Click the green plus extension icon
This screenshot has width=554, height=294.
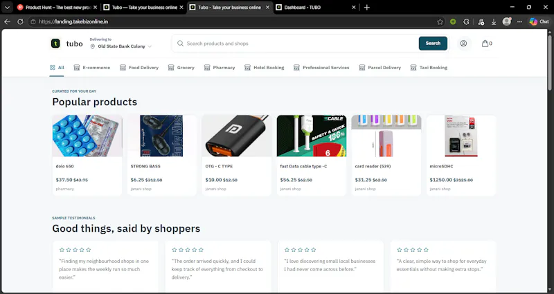tap(453, 22)
